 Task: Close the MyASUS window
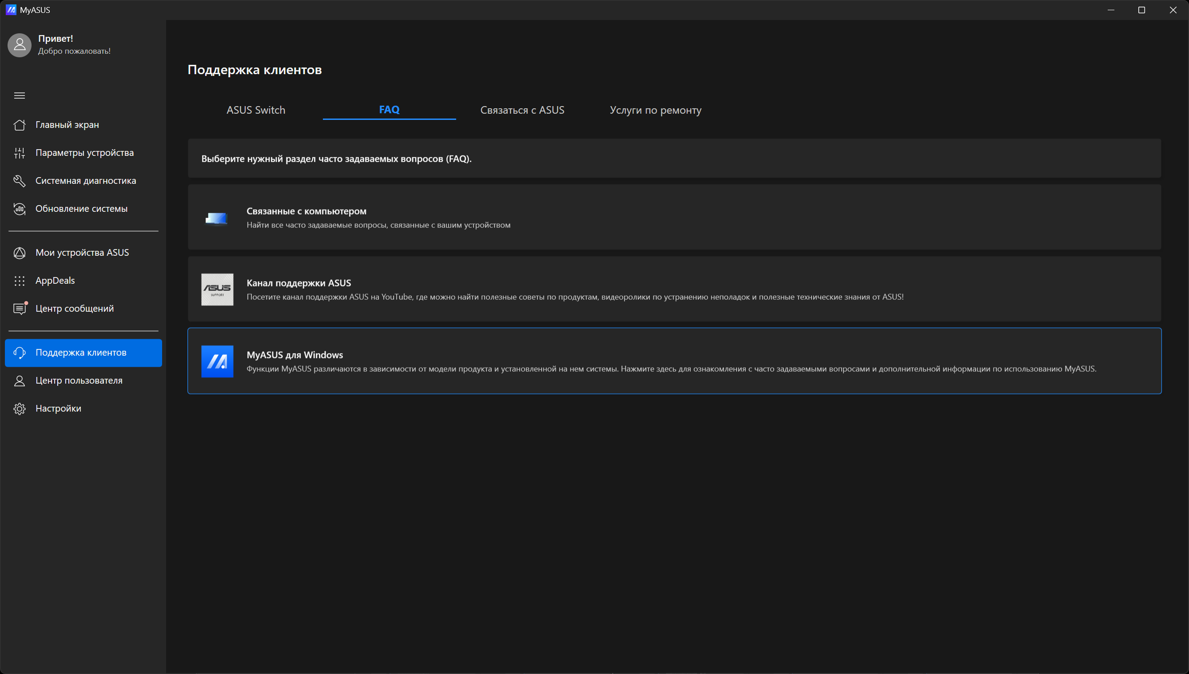(x=1173, y=10)
